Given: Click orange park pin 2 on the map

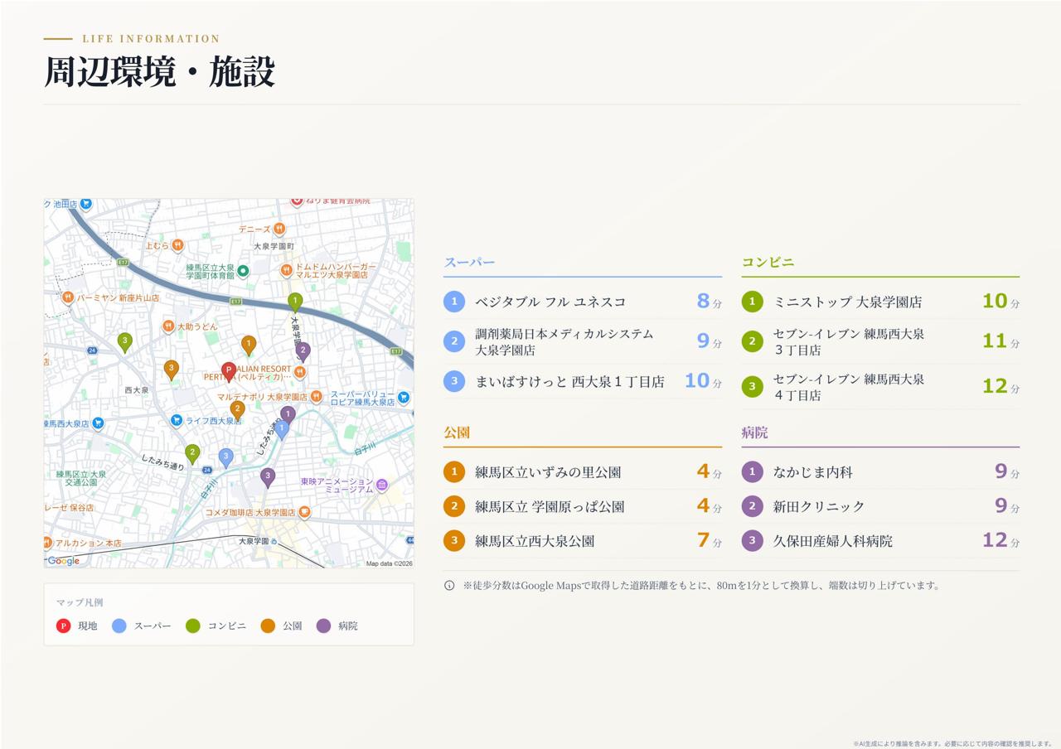Looking at the screenshot, I should pyautogui.click(x=238, y=409).
